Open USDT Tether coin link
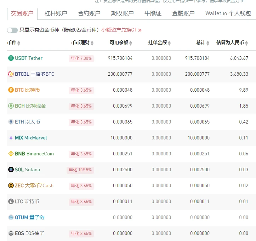Viewport: 256px width, 241px height. pyautogui.click(x=29, y=58)
